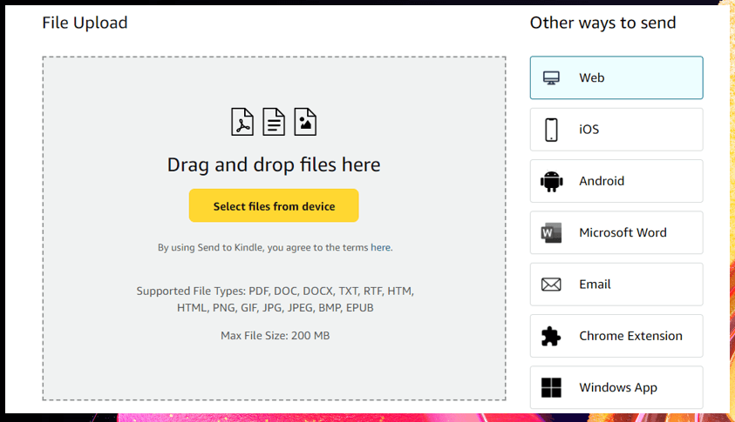Click the Windows logo icon
The image size is (735, 422).
point(551,387)
